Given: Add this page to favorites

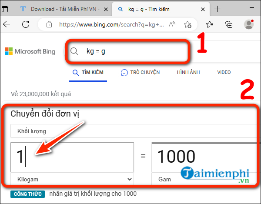Looking at the screenshot, I should [x=187, y=24].
